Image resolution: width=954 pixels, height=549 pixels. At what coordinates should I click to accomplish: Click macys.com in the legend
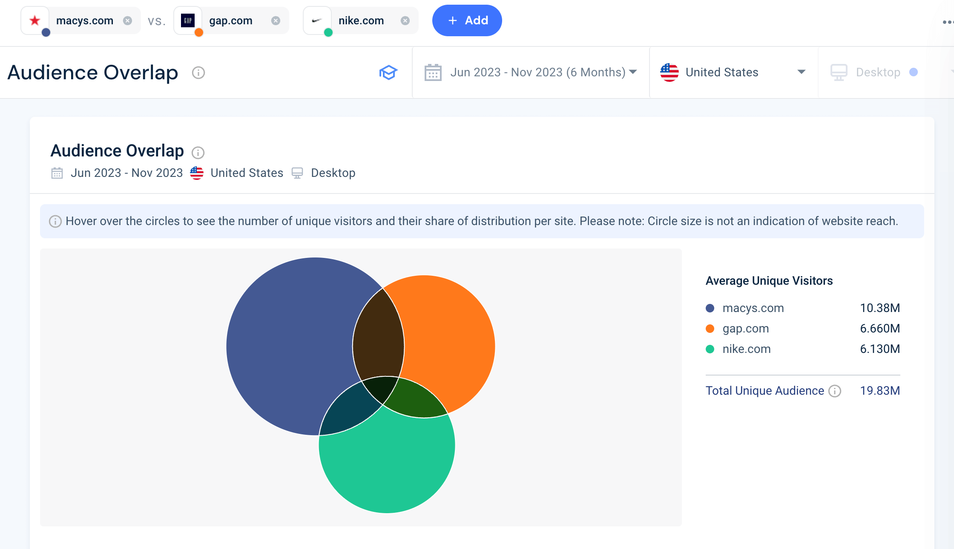(x=753, y=308)
